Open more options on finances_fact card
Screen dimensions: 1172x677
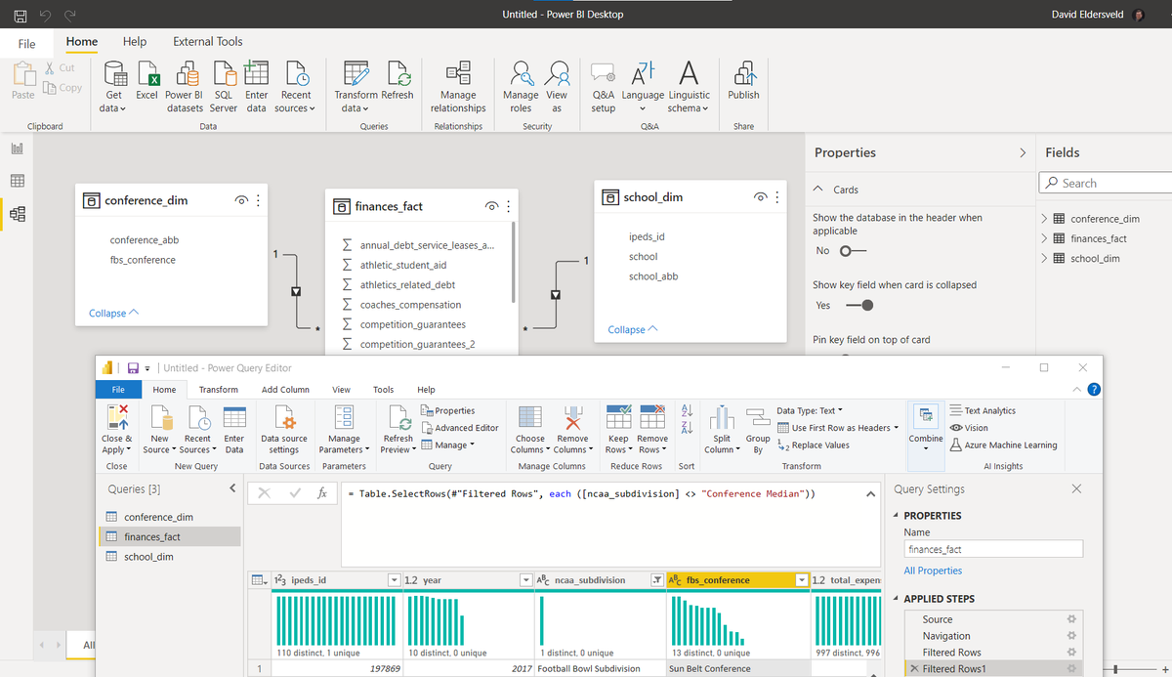point(508,206)
